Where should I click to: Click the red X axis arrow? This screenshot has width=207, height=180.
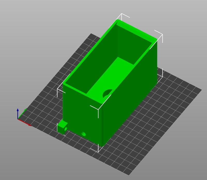pos(25,122)
